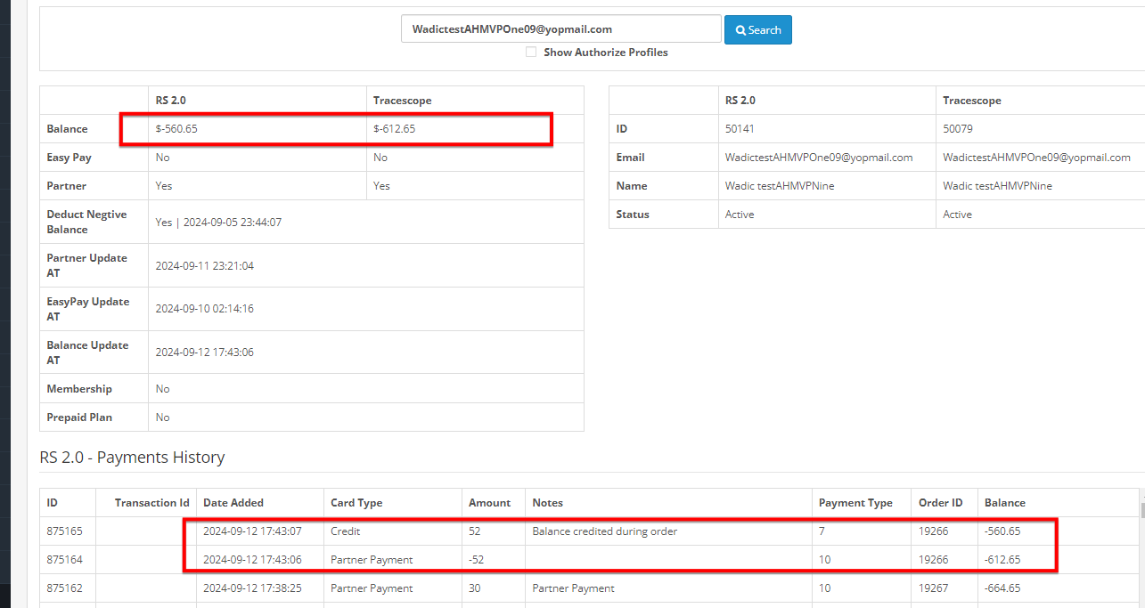Click order ID 19267 in payments table

coord(934,588)
